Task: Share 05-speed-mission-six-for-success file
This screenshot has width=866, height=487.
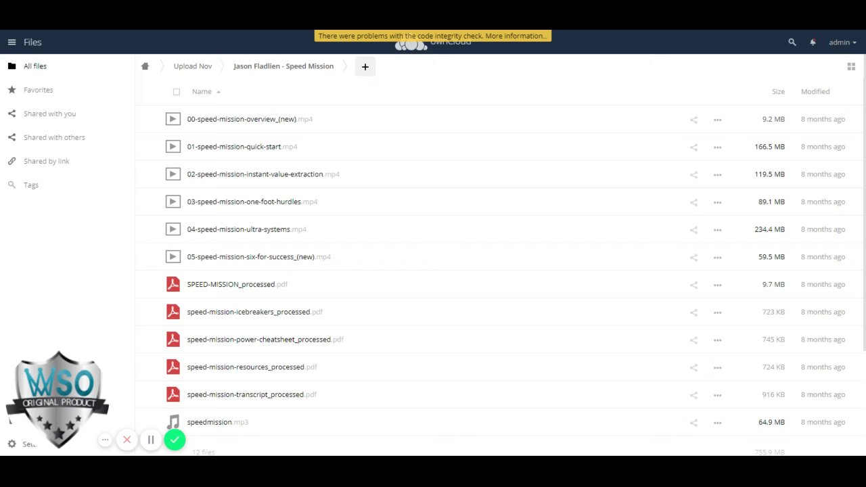Action: point(693,258)
